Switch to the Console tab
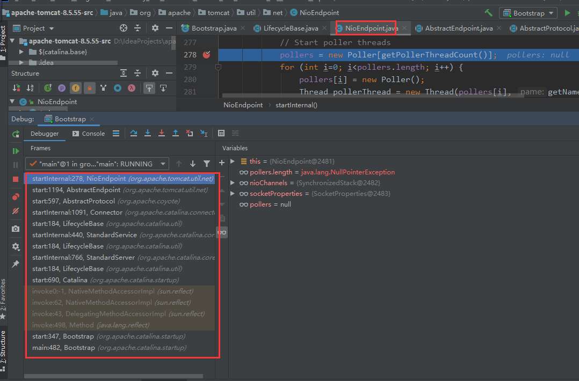The width and height of the screenshot is (579, 381). tap(89, 134)
